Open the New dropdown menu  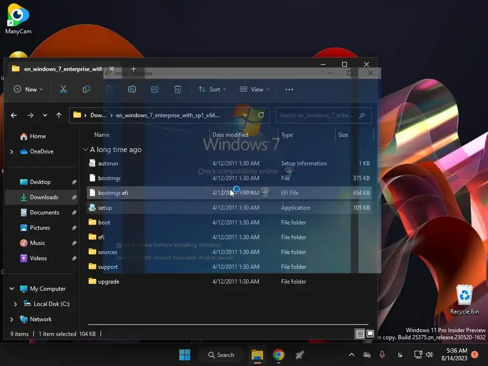coord(28,90)
